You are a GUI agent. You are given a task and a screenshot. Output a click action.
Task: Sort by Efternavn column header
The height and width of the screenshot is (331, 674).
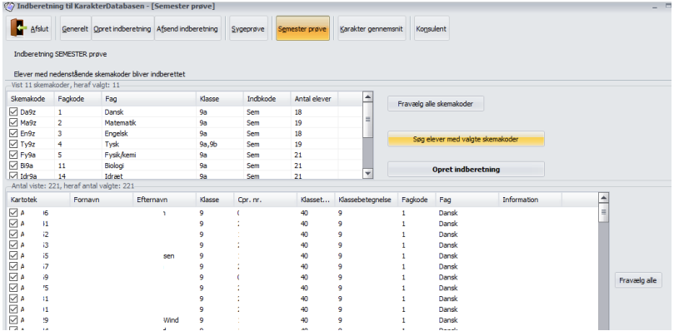[x=164, y=200]
